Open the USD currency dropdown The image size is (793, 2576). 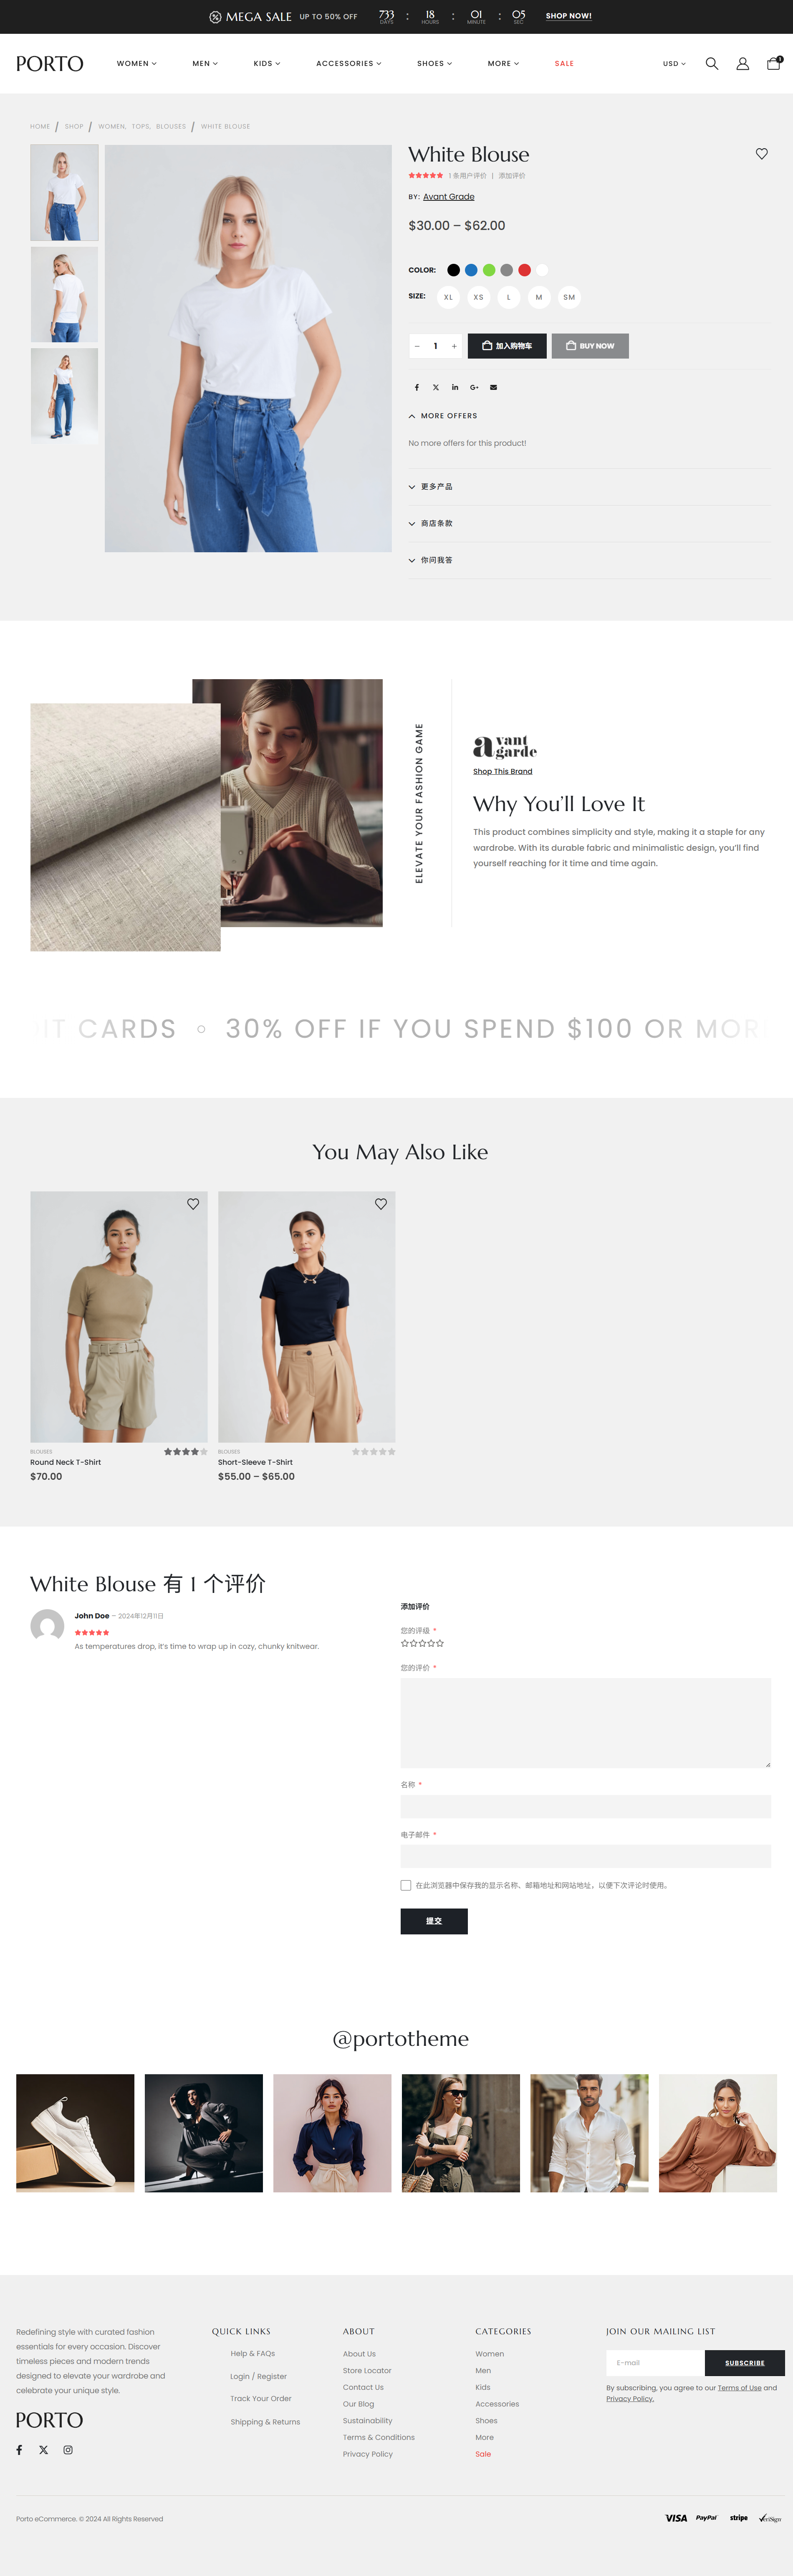tap(674, 63)
